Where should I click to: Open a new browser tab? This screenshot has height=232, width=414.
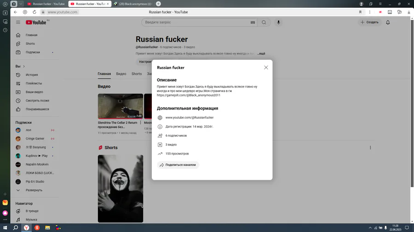click(x=158, y=4)
